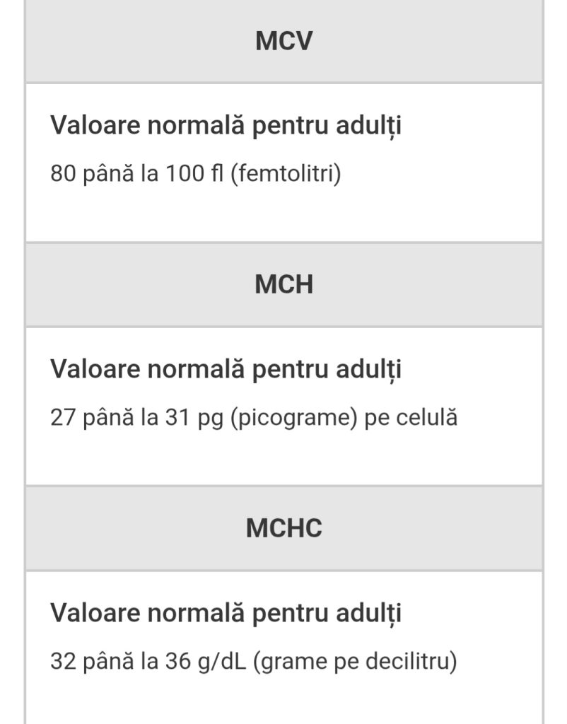
Task: Select the MCH section header
Action: (283, 284)
